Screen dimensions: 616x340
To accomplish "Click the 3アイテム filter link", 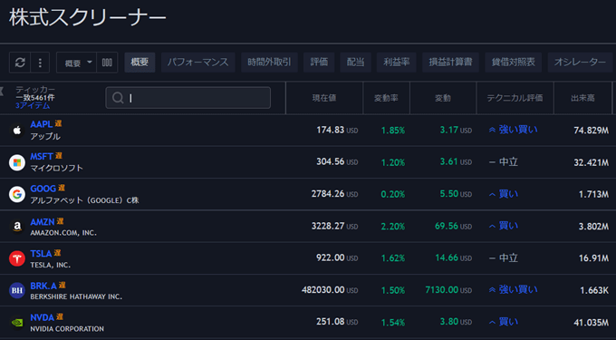I will [33, 106].
